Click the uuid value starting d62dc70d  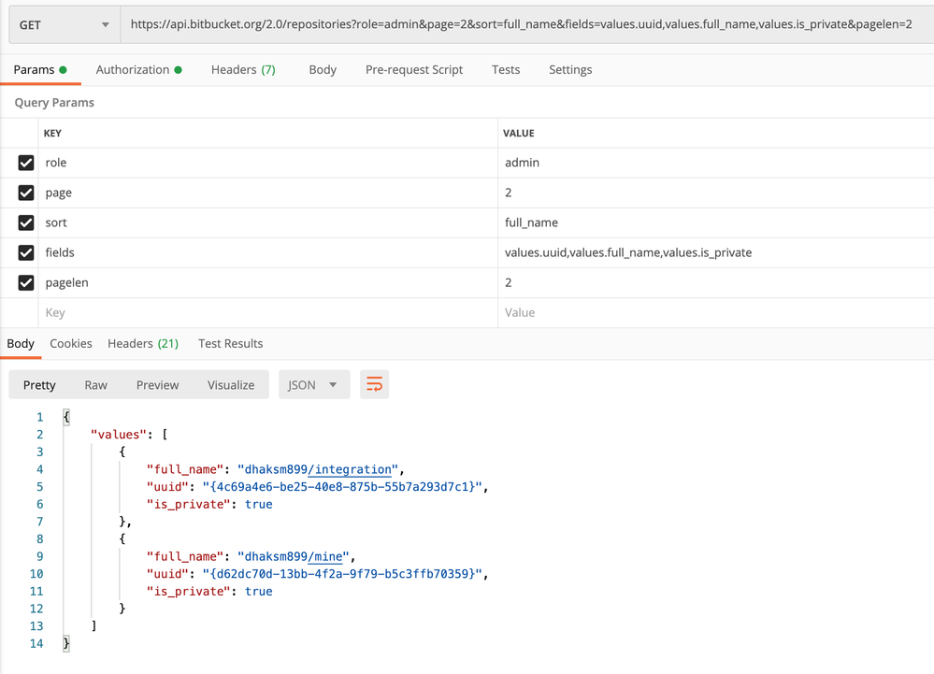coord(342,573)
